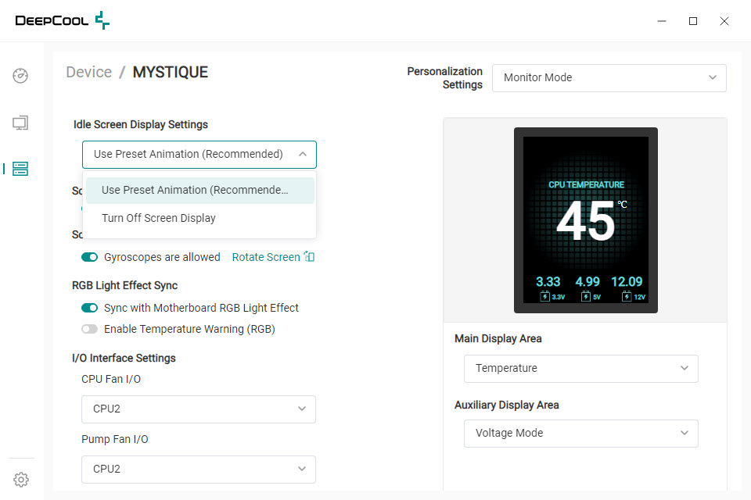Click the Idle Screen Display Settings heading

(x=141, y=124)
